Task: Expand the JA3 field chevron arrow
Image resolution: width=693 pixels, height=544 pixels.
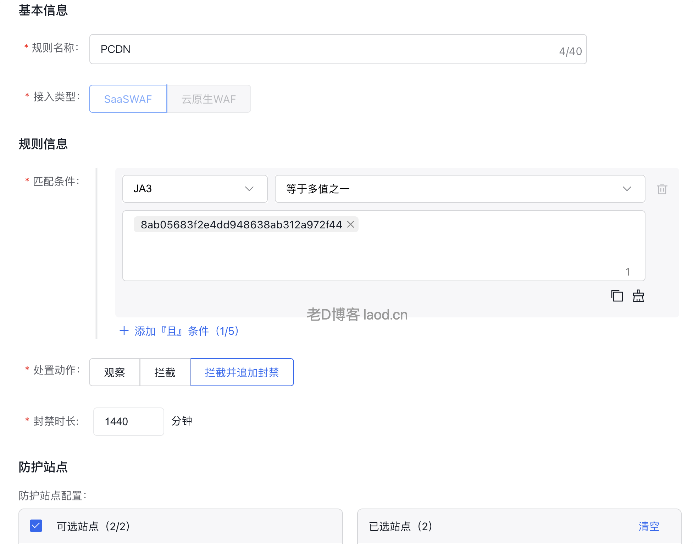Action: click(249, 189)
